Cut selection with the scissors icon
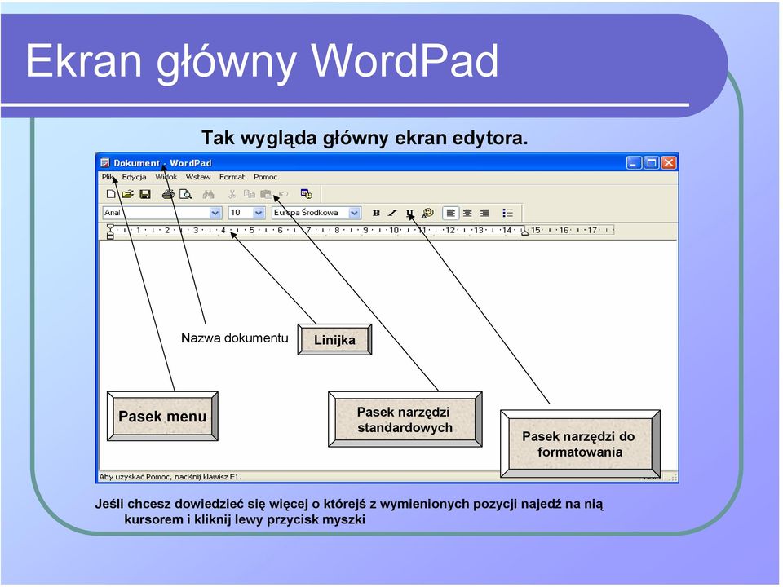 (x=232, y=194)
